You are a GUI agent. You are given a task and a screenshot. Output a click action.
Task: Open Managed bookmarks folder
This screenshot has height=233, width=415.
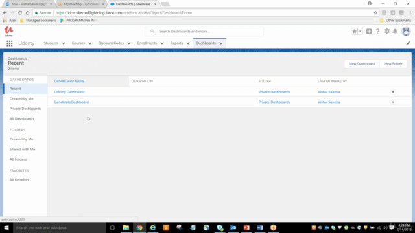coord(38,20)
